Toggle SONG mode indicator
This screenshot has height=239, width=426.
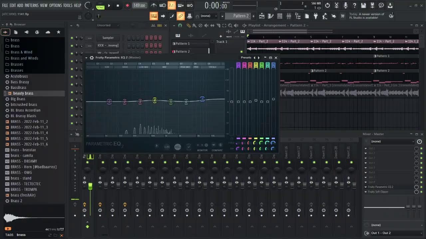tap(100, 7)
